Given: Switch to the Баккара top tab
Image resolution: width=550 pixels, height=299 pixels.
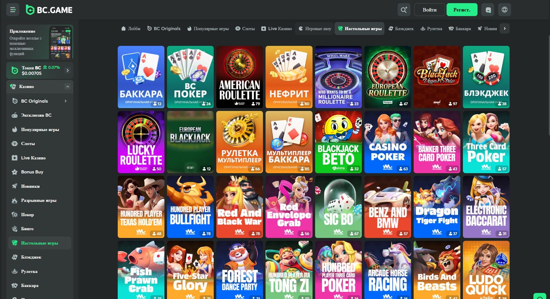Looking at the screenshot, I should pyautogui.click(x=460, y=29).
